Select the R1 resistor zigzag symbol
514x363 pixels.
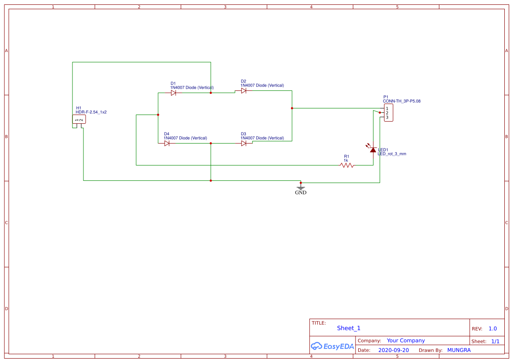tap(346, 165)
